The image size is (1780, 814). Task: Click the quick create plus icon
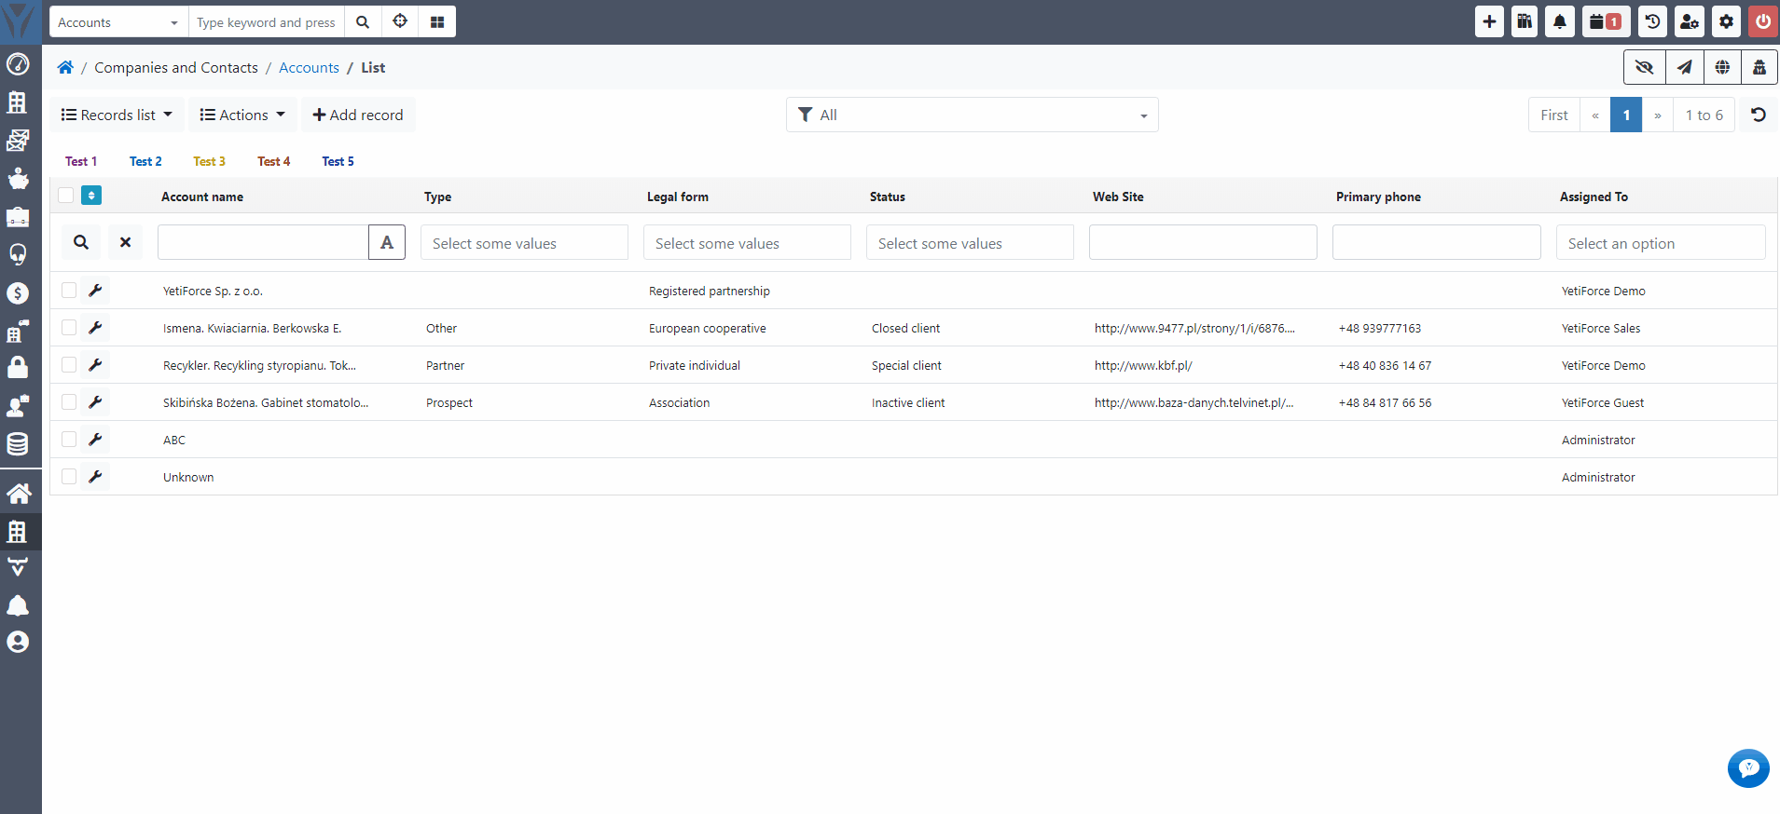point(1489,21)
